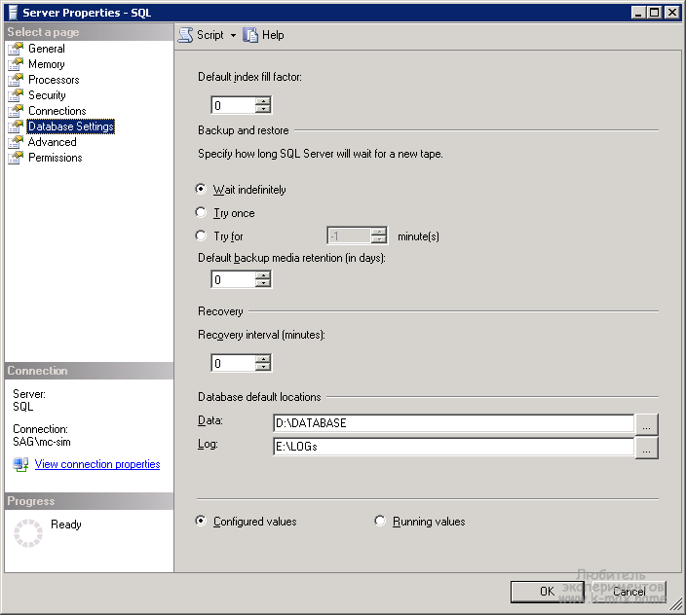Click the Server Properties title bar icon

(13, 13)
